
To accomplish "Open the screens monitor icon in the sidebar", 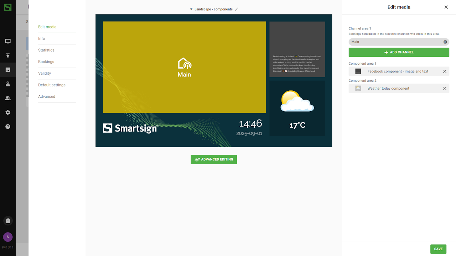I will point(8,41).
